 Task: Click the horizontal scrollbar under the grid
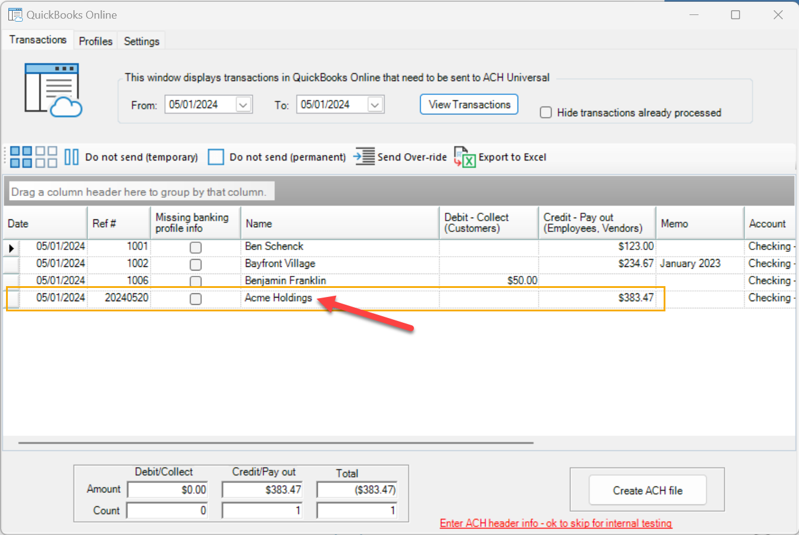(x=276, y=443)
